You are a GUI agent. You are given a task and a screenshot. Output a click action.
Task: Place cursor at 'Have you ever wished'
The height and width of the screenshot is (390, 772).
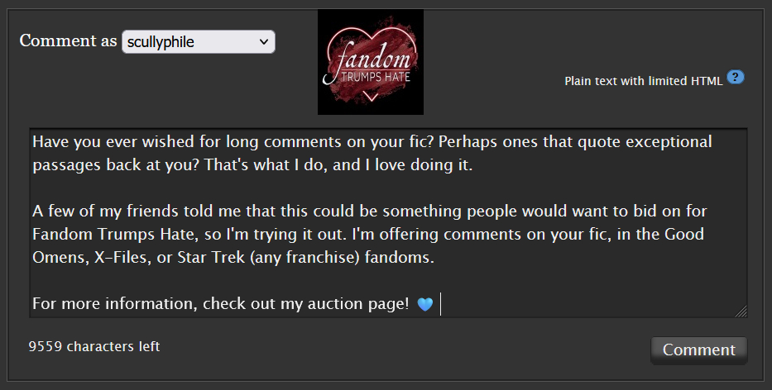click(85, 142)
